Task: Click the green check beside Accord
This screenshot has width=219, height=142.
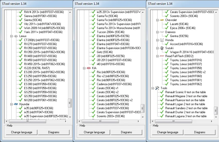Action: coord(167,44)
